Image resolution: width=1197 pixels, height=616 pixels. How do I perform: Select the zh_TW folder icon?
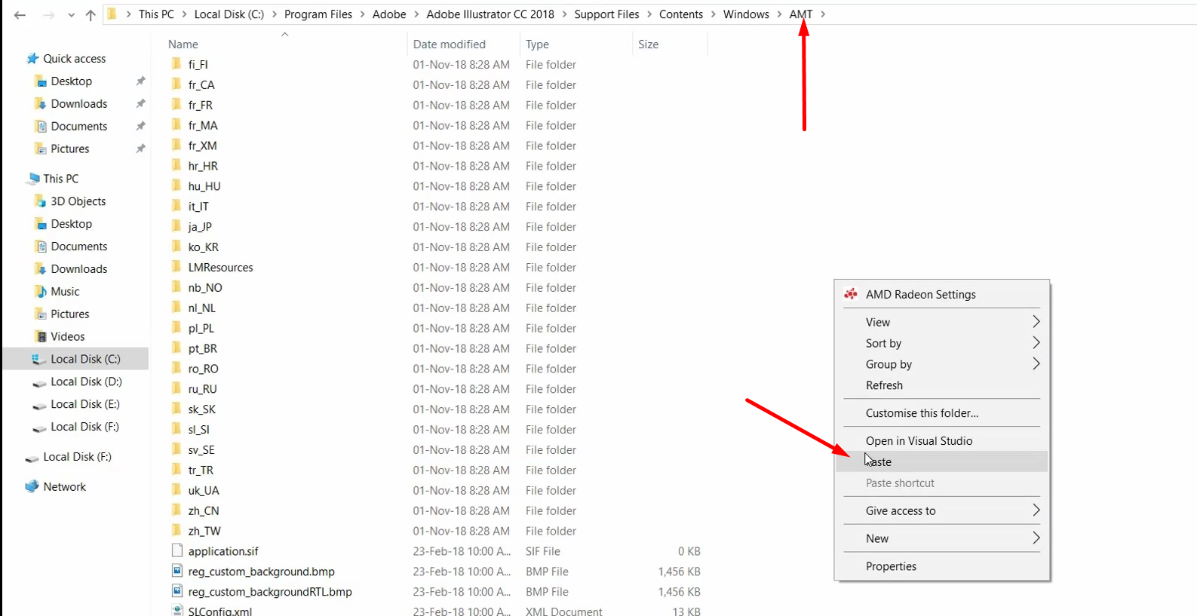tap(176, 530)
